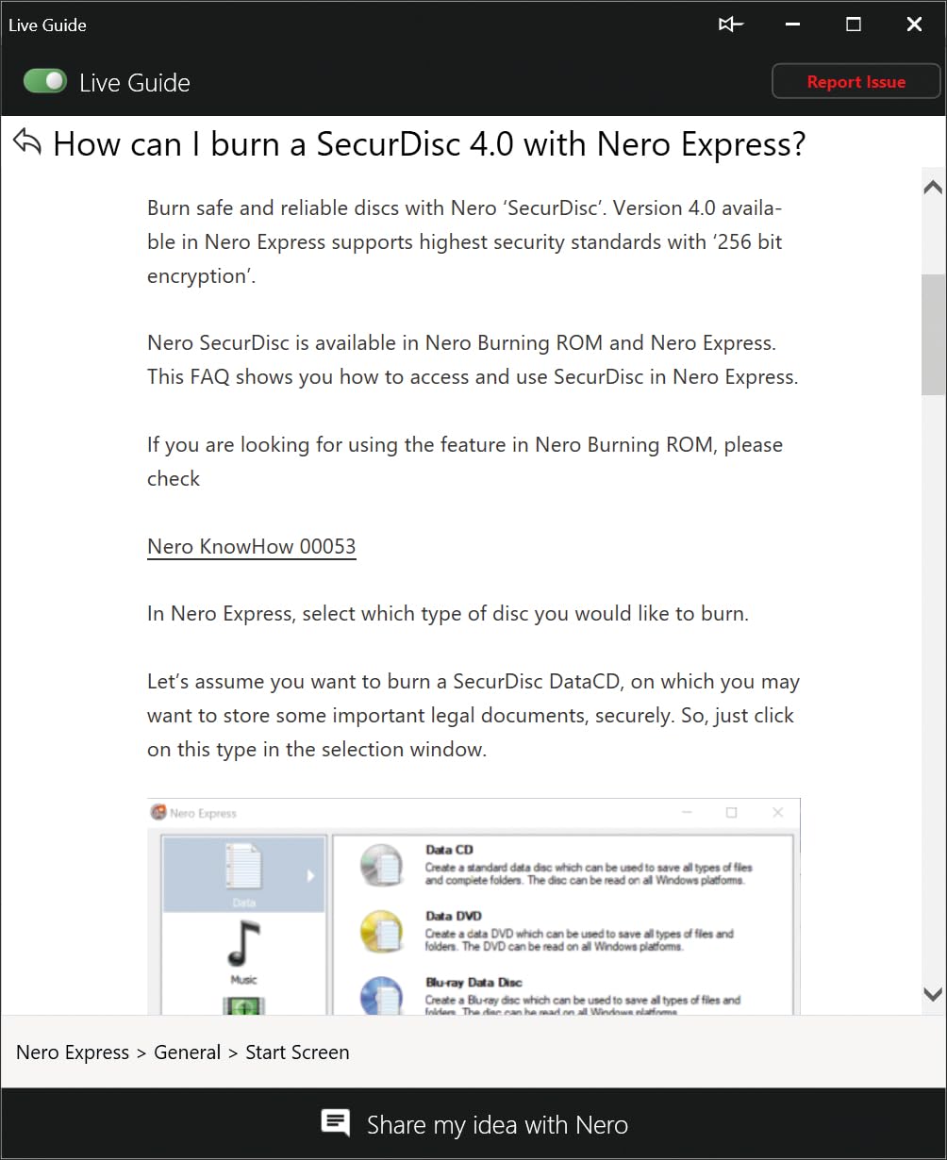Click the pin window icon in title bar

730,25
